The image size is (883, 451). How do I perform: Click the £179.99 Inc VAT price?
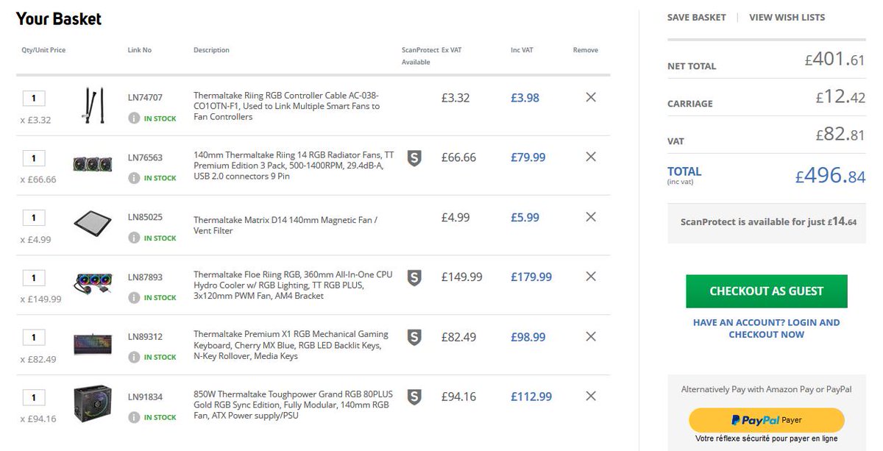coord(531,277)
